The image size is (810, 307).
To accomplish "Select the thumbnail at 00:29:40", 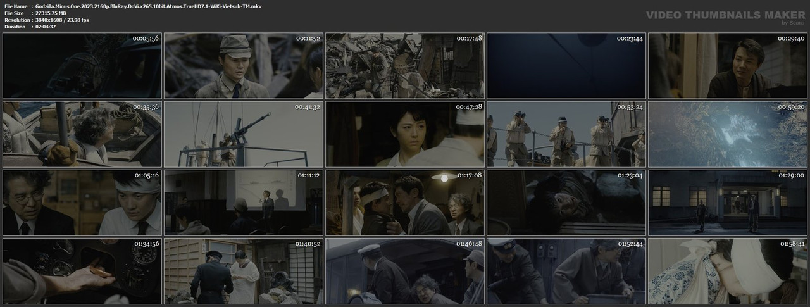I will click(727, 66).
